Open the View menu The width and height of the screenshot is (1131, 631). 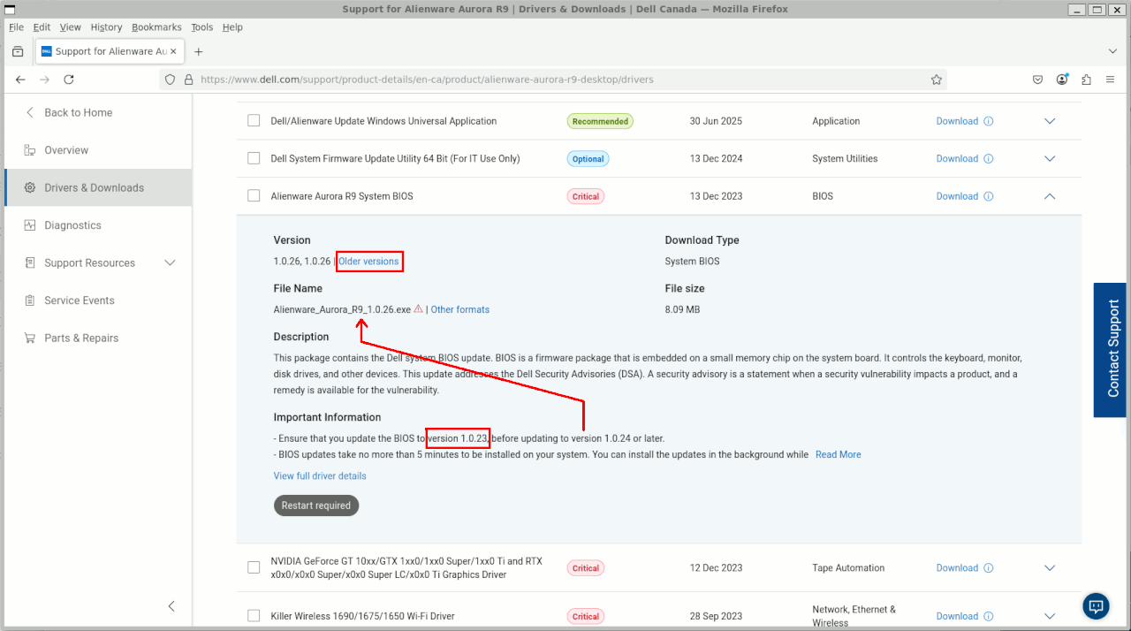(x=70, y=27)
